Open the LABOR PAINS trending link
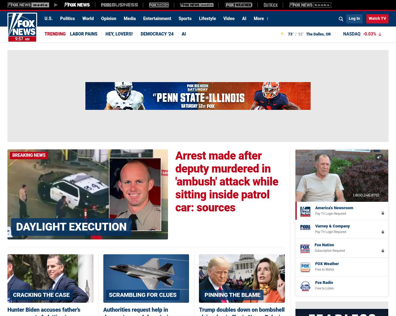Screen dimensions: 396x316 84,34
